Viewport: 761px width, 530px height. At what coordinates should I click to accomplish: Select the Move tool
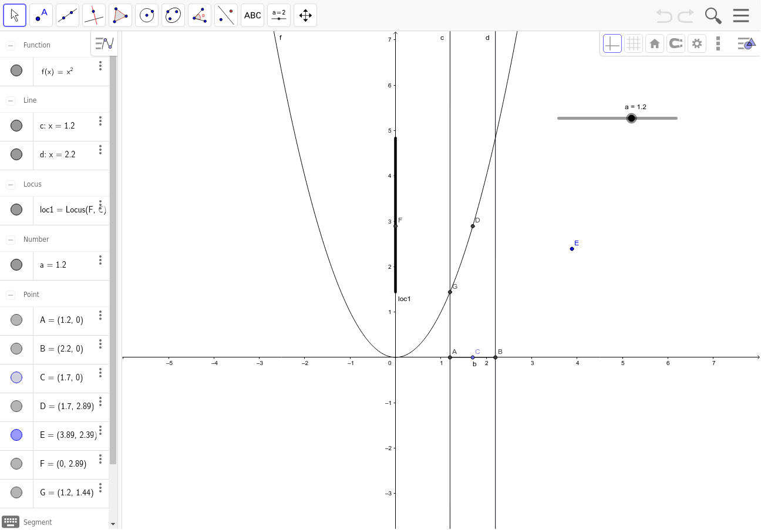(x=15, y=15)
